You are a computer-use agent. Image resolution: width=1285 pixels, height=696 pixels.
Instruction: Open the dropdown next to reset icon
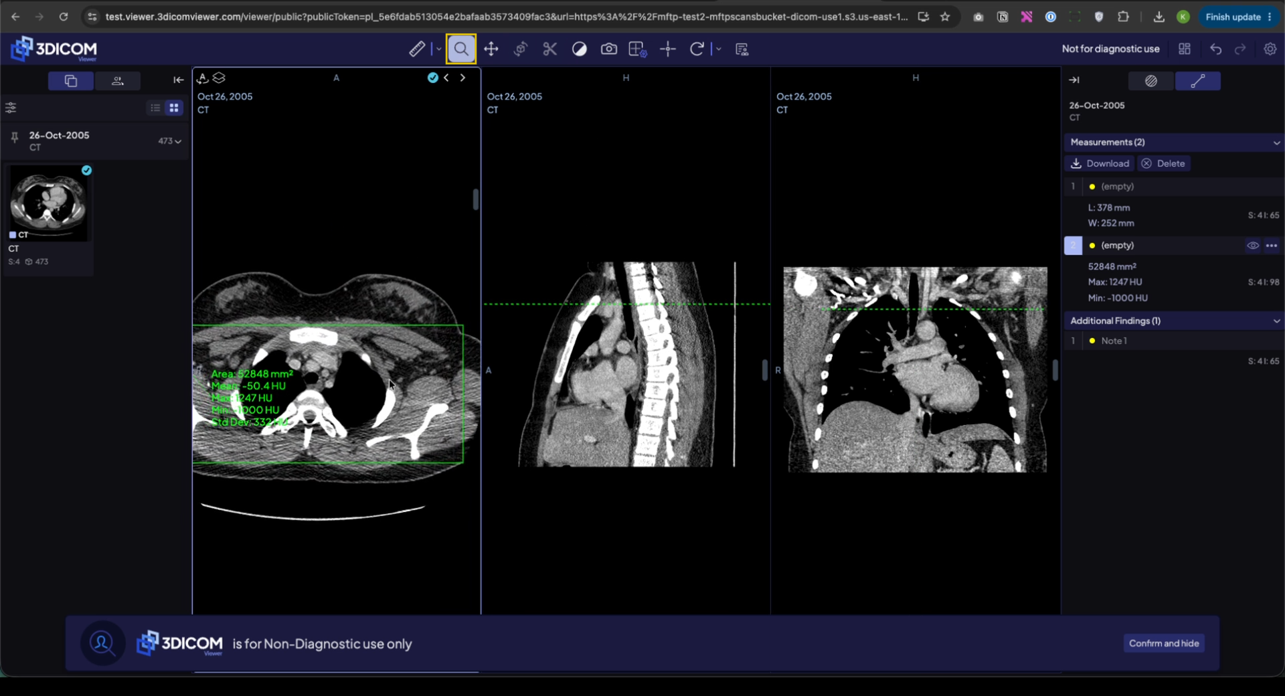pos(719,49)
